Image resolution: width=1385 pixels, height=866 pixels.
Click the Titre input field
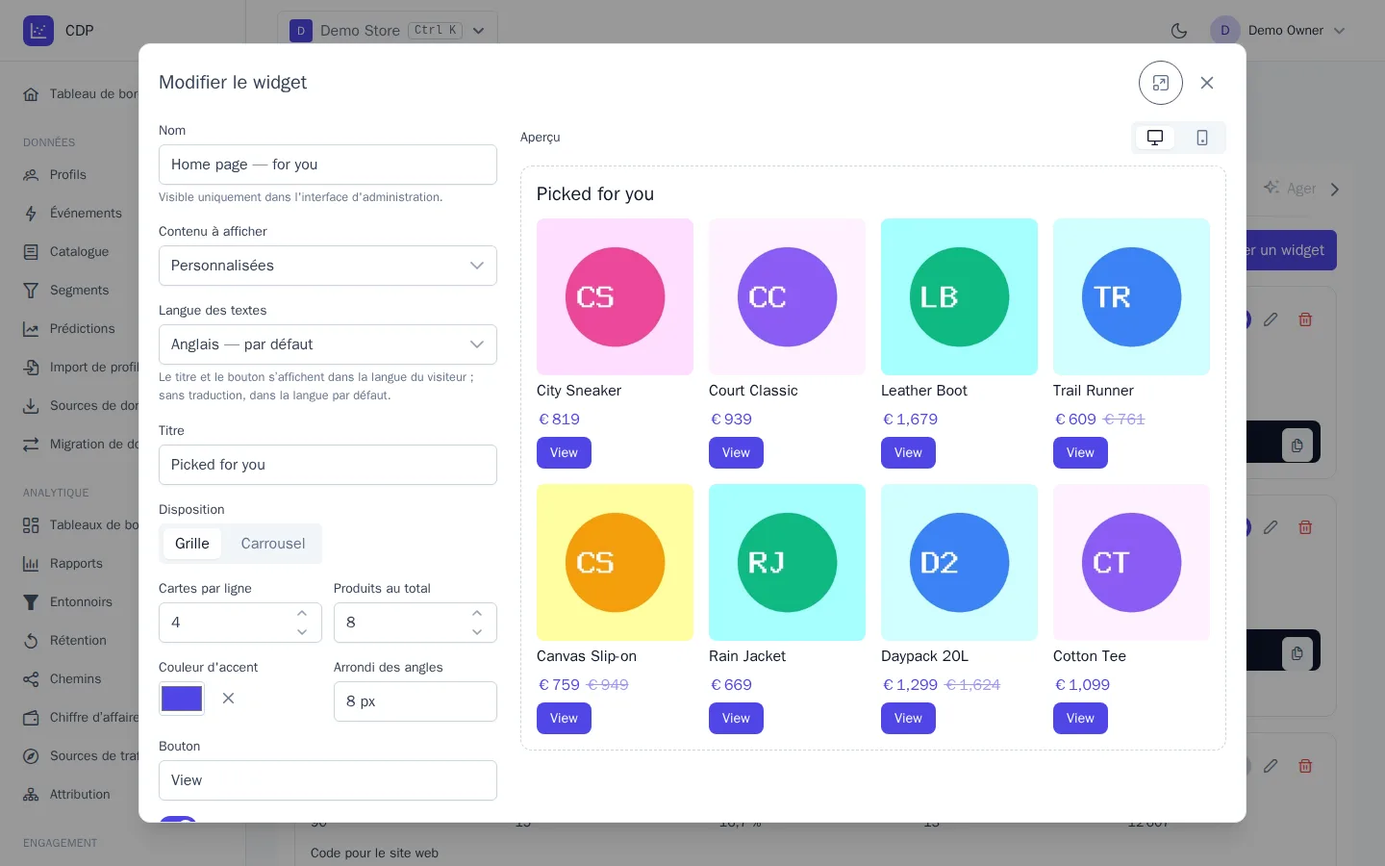[328, 465]
